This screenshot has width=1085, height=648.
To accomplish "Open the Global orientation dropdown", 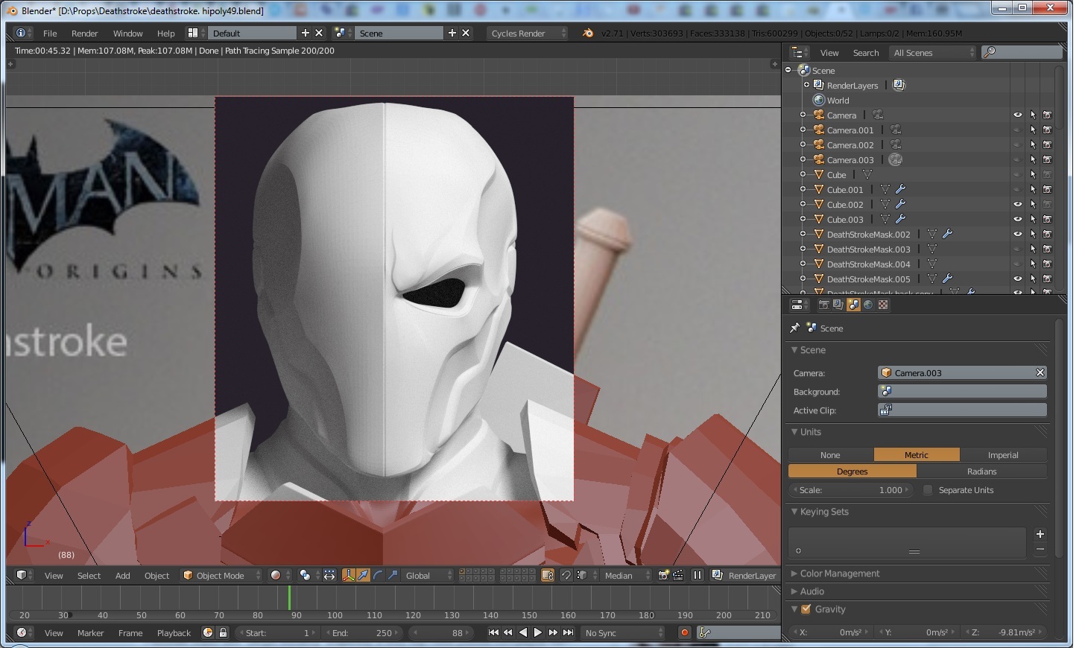I will click(x=427, y=575).
